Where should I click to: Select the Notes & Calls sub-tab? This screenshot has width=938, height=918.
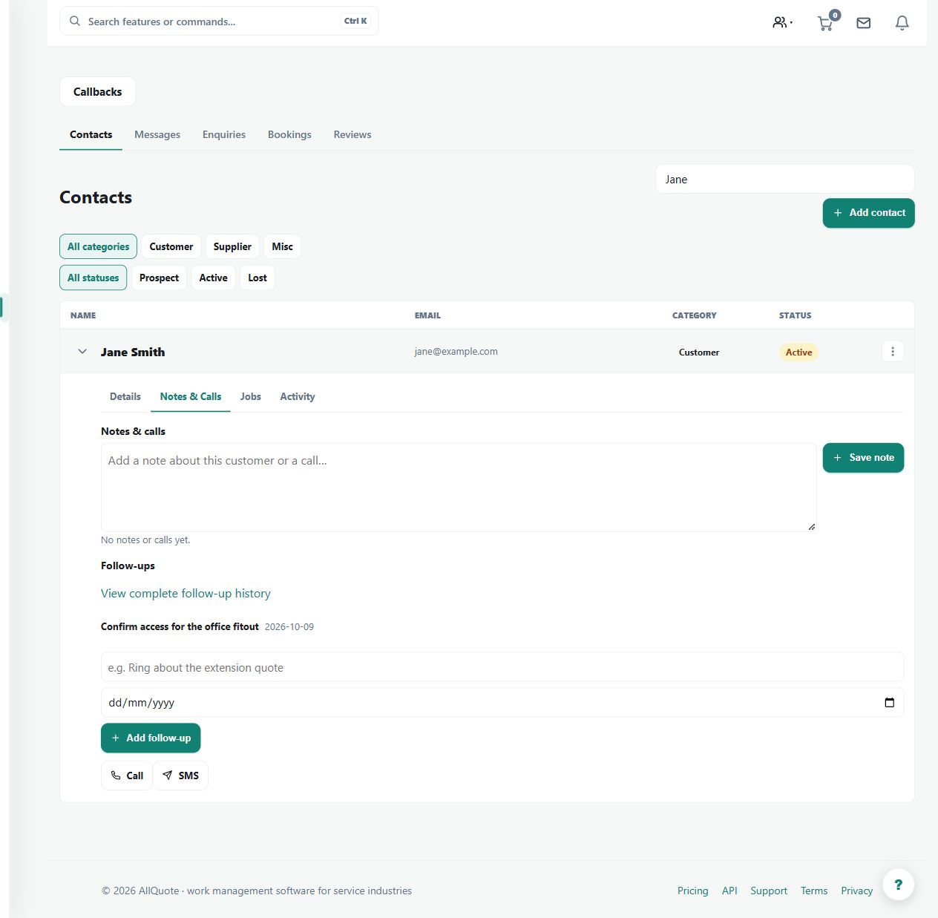click(x=191, y=397)
